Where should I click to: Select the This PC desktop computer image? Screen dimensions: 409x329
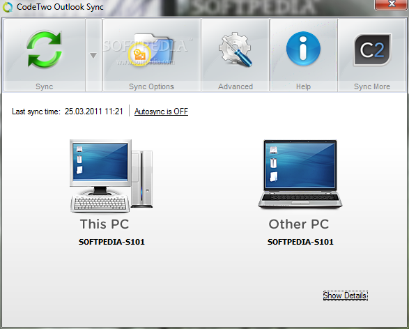point(111,176)
